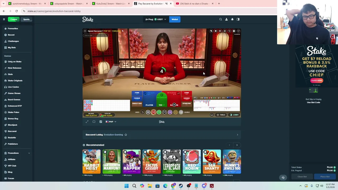The width and height of the screenshot is (338, 190).
Task: Open video settings in baccarat game
Action: coord(216,31)
